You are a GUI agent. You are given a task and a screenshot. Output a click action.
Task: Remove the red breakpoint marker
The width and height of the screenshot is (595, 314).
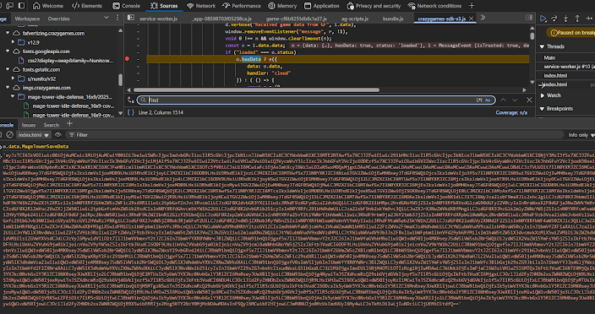tap(127, 59)
